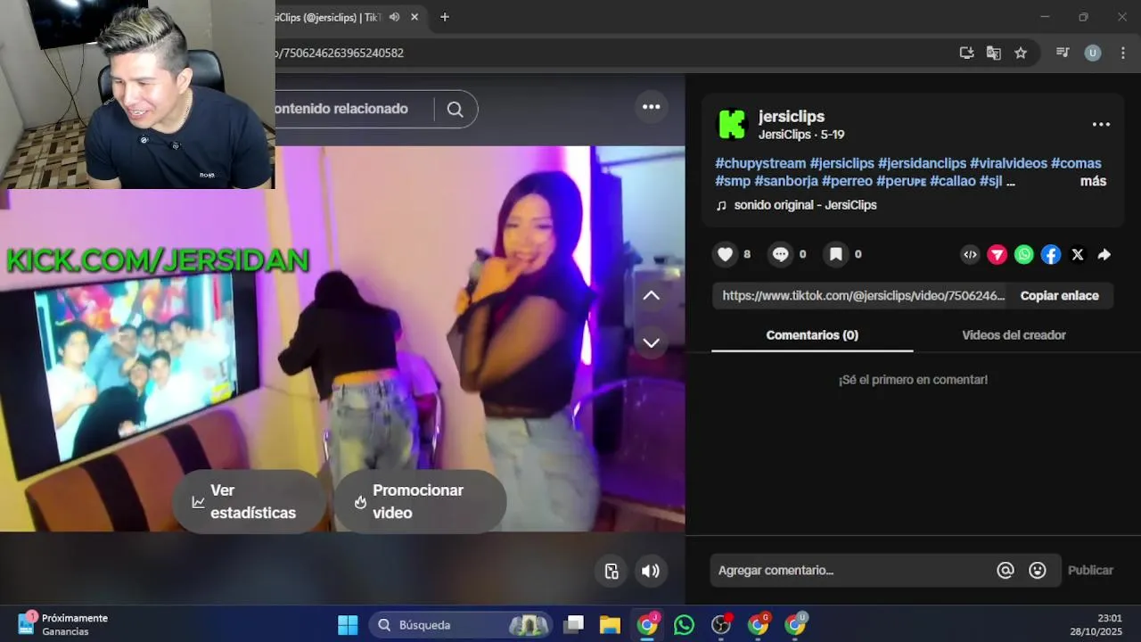Viewport: 1141px width, 642px height.
Task: Go to next video with down chevron
Action: pos(652,342)
